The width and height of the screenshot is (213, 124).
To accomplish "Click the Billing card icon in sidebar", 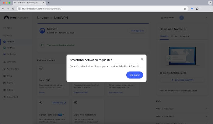I will point(5,76).
